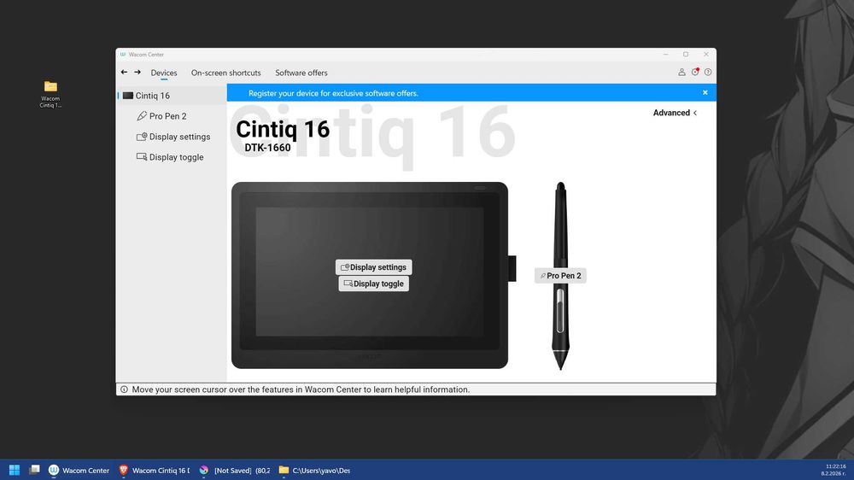The width and height of the screenshot is (854, 480).
Task: Click the info icon in status bar
Action: (x=124, y=389)
